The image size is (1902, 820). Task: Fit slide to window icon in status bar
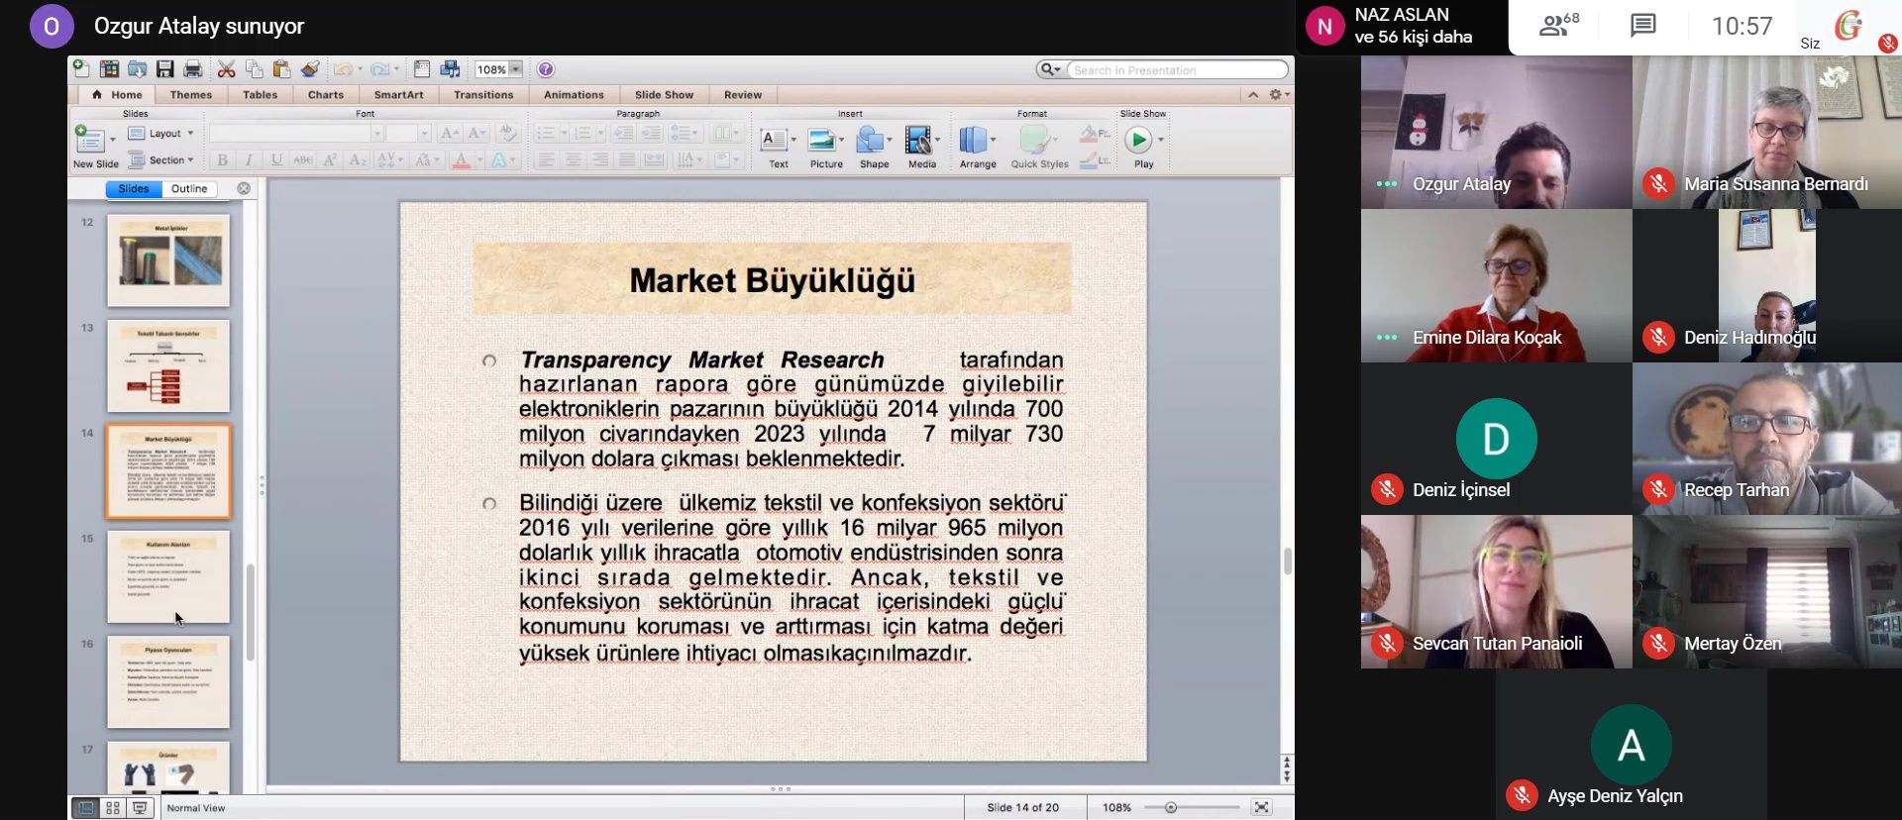tap(1261, 807)
